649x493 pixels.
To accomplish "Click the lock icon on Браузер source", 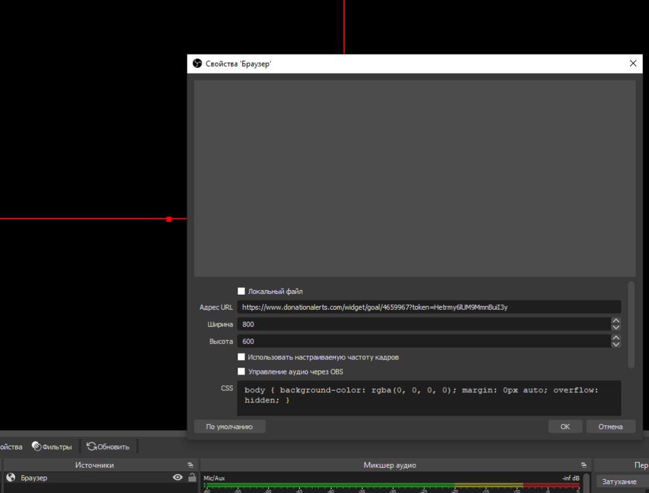I will coord(191,478).
